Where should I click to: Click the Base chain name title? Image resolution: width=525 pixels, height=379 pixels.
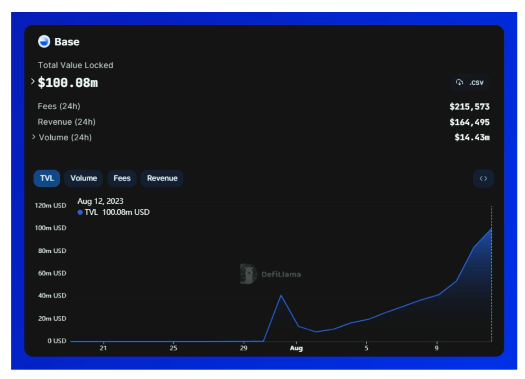(x=67, y=42)
